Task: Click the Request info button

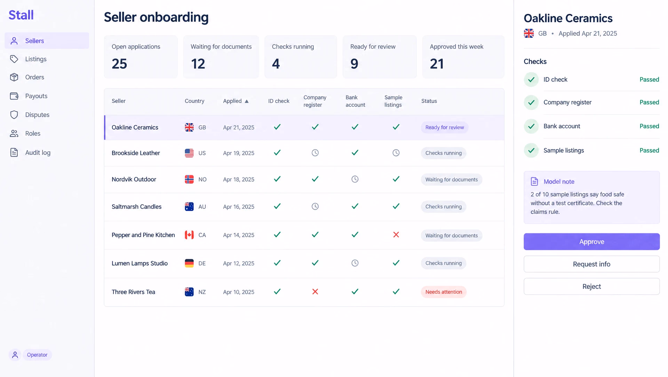Action: click(591, 264)
